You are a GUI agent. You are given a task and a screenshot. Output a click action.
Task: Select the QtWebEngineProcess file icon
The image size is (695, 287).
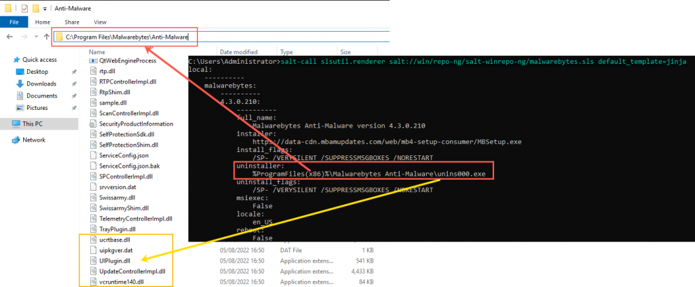(x=93, y=60)
